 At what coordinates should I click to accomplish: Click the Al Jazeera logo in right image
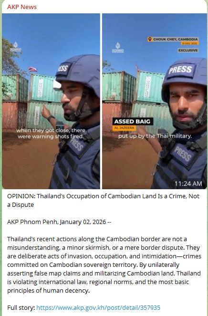point(118,48)
